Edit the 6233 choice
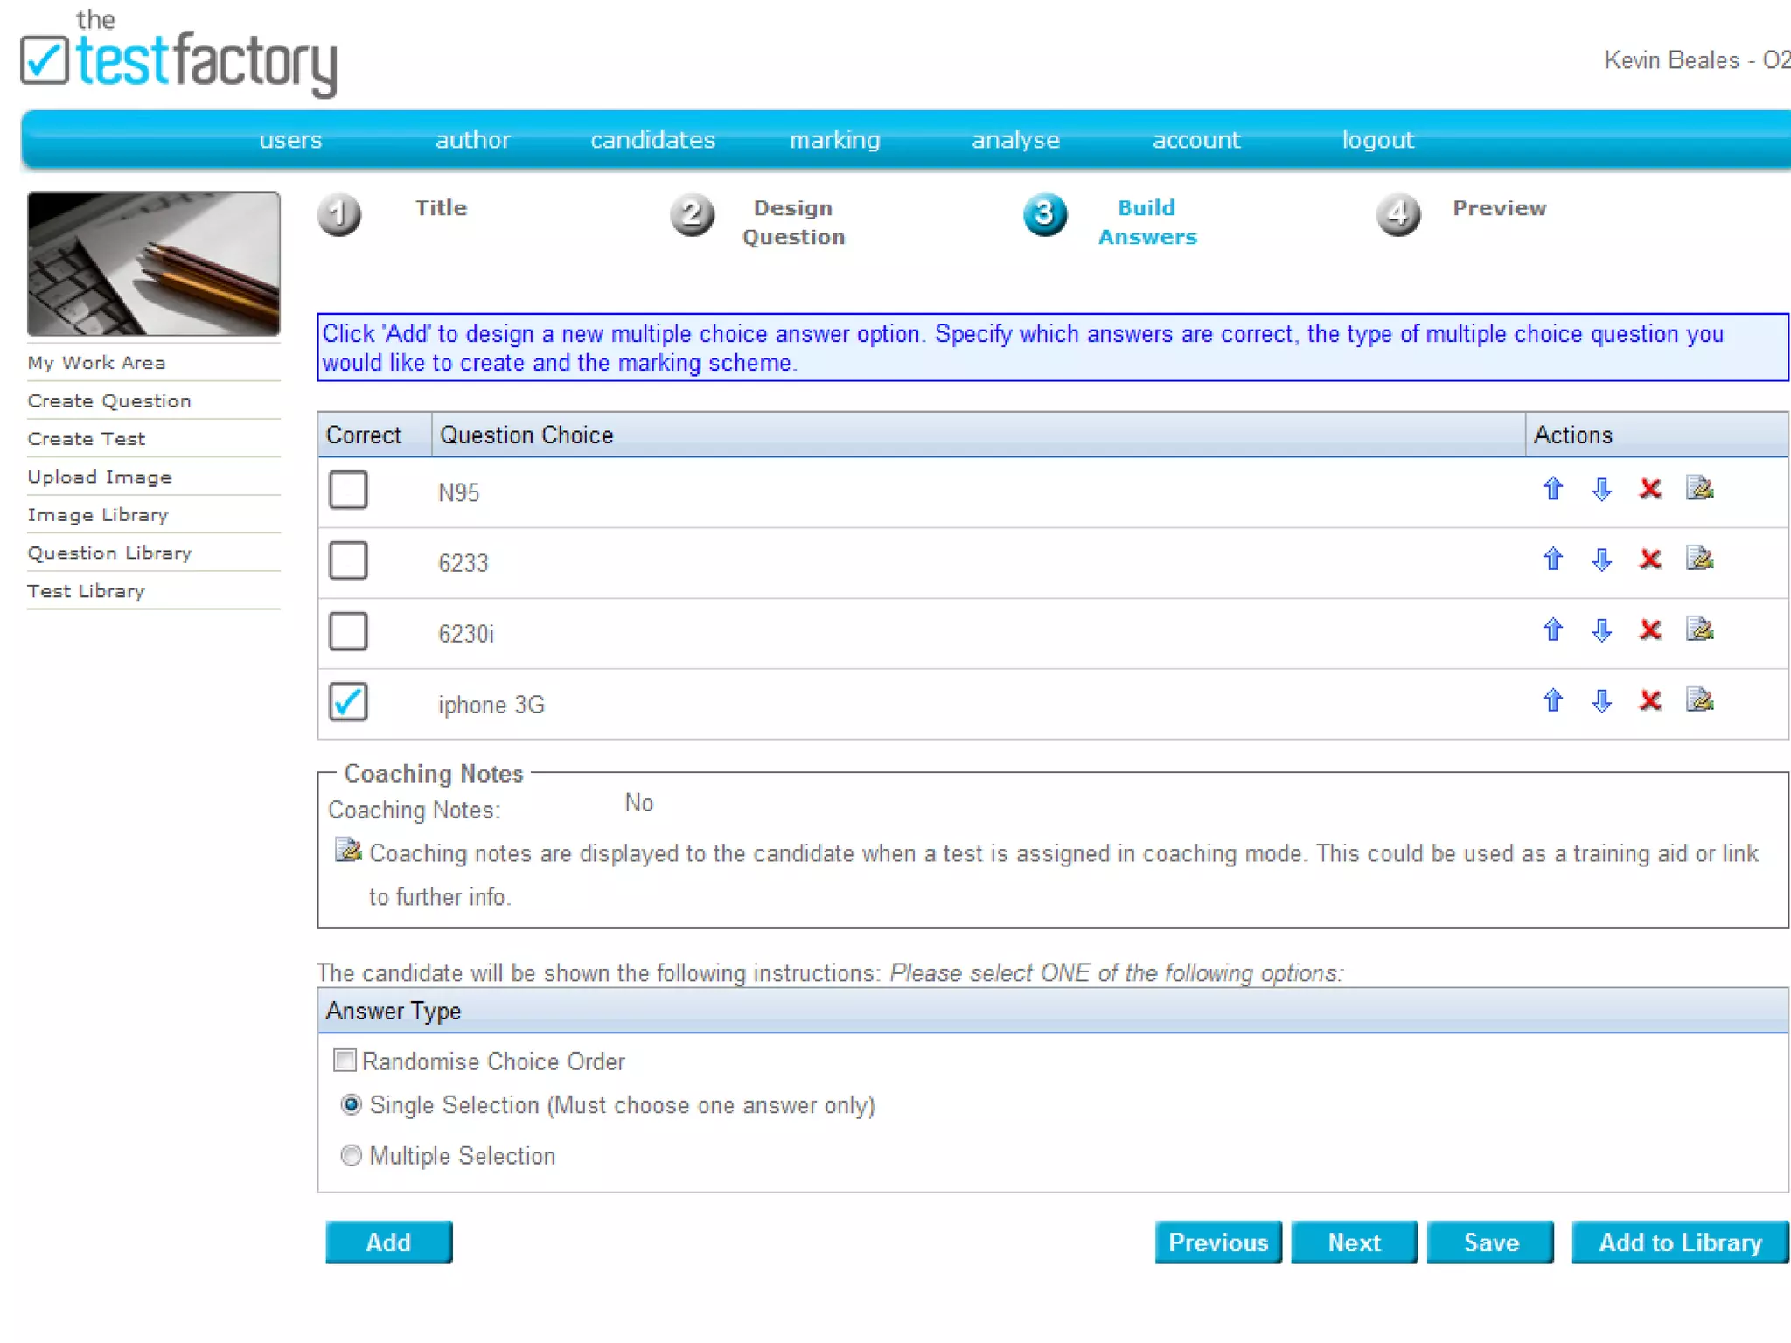Viewport: 1791px width, 1343px height. pyautogui.click(x=1699, y=559)
